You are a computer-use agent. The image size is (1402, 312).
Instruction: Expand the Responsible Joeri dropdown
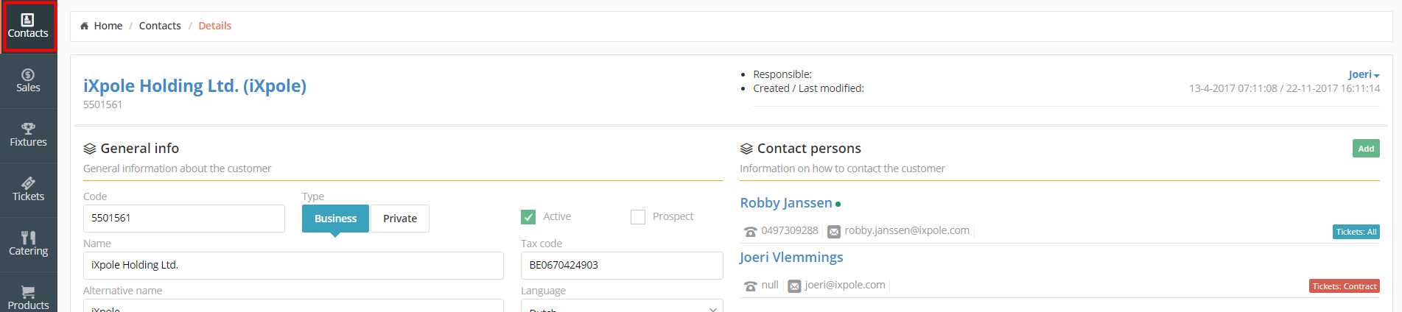coord(1364,74)
